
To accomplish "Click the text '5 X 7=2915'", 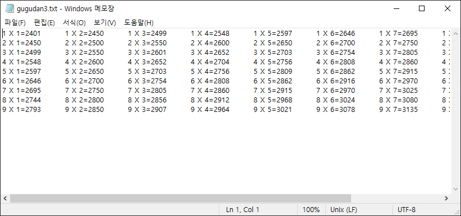I will click(x=398, y=71).
